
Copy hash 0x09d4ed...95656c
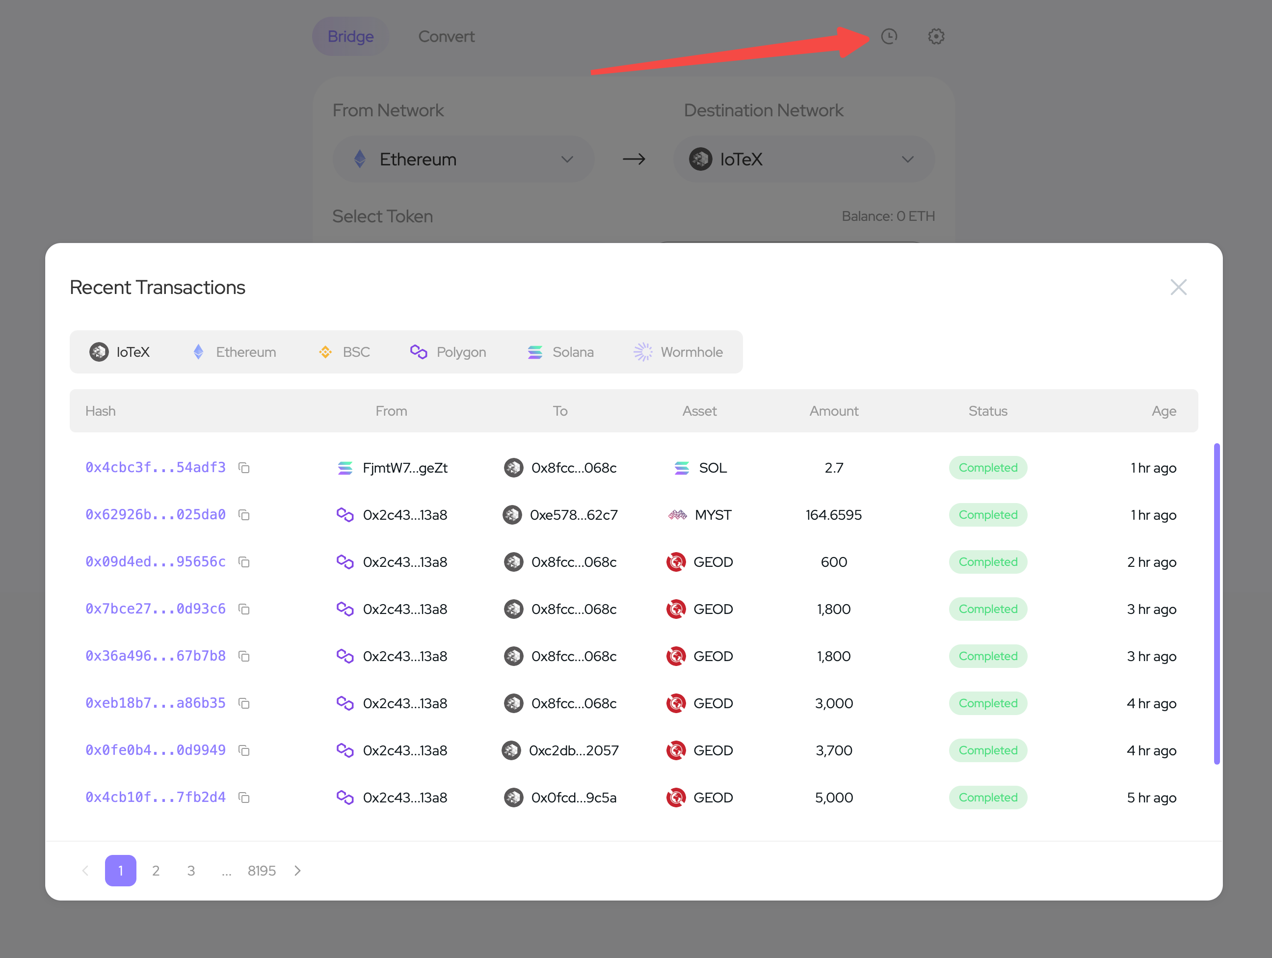coord(244,562)
